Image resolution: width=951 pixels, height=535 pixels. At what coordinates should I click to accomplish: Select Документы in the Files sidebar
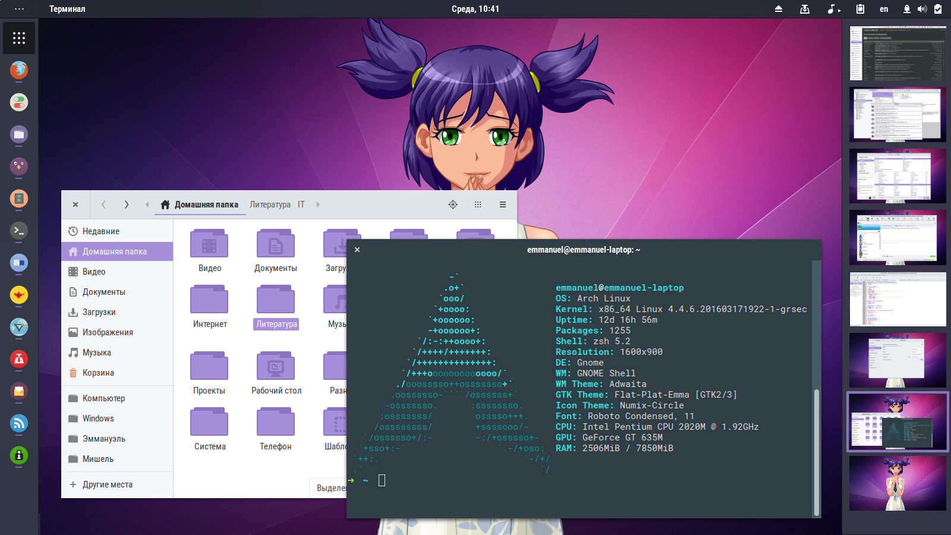118,292
